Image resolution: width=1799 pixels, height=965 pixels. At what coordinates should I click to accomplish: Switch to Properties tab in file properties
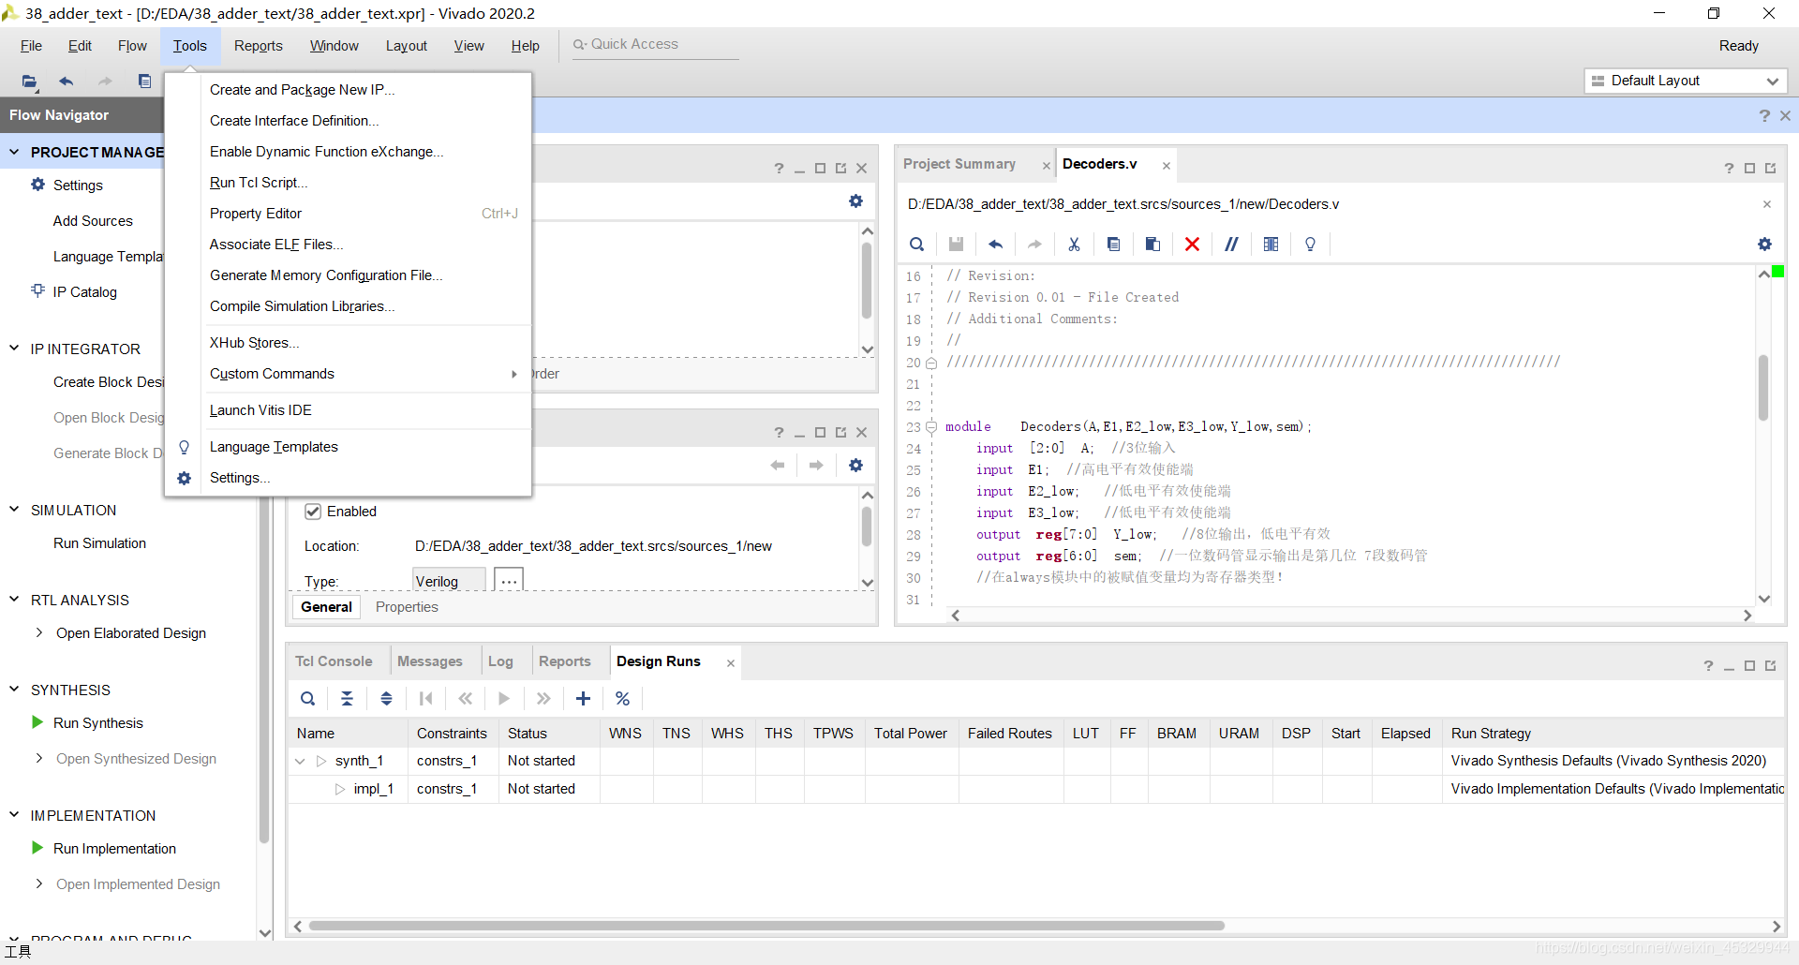(407, 607)
